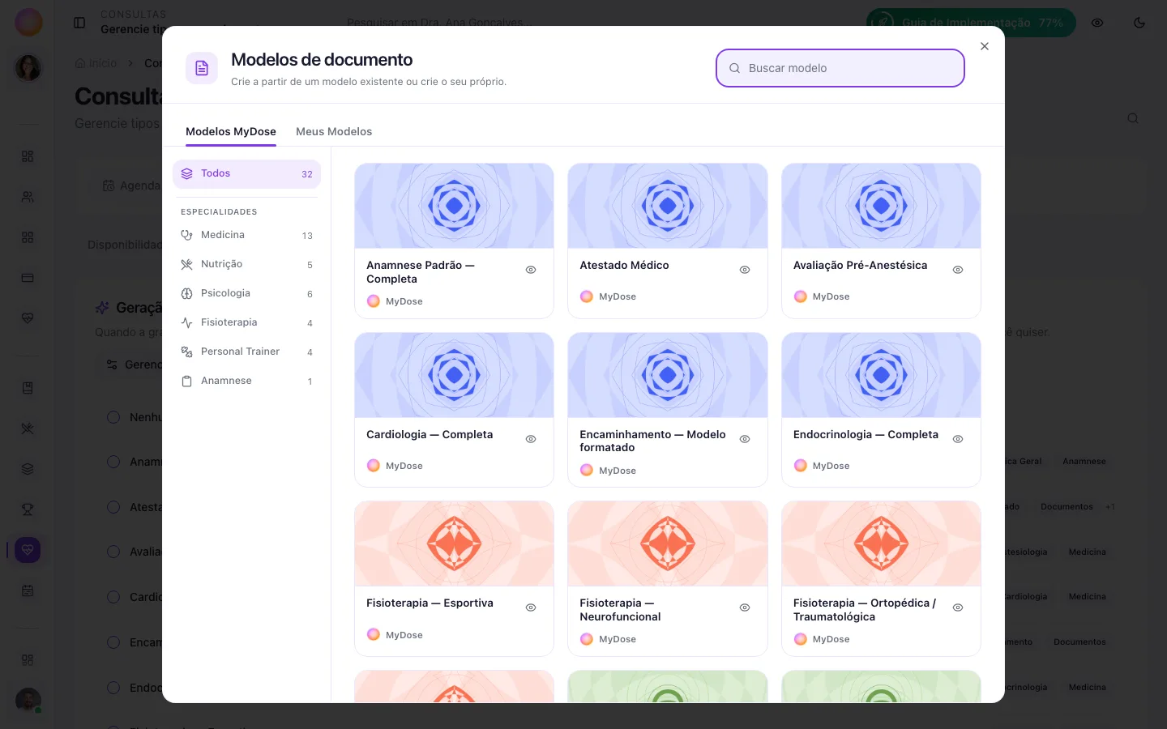Open the Guia da Implementação 77% progress indicator
This screenshot has height=729, width=1167.
971,23
